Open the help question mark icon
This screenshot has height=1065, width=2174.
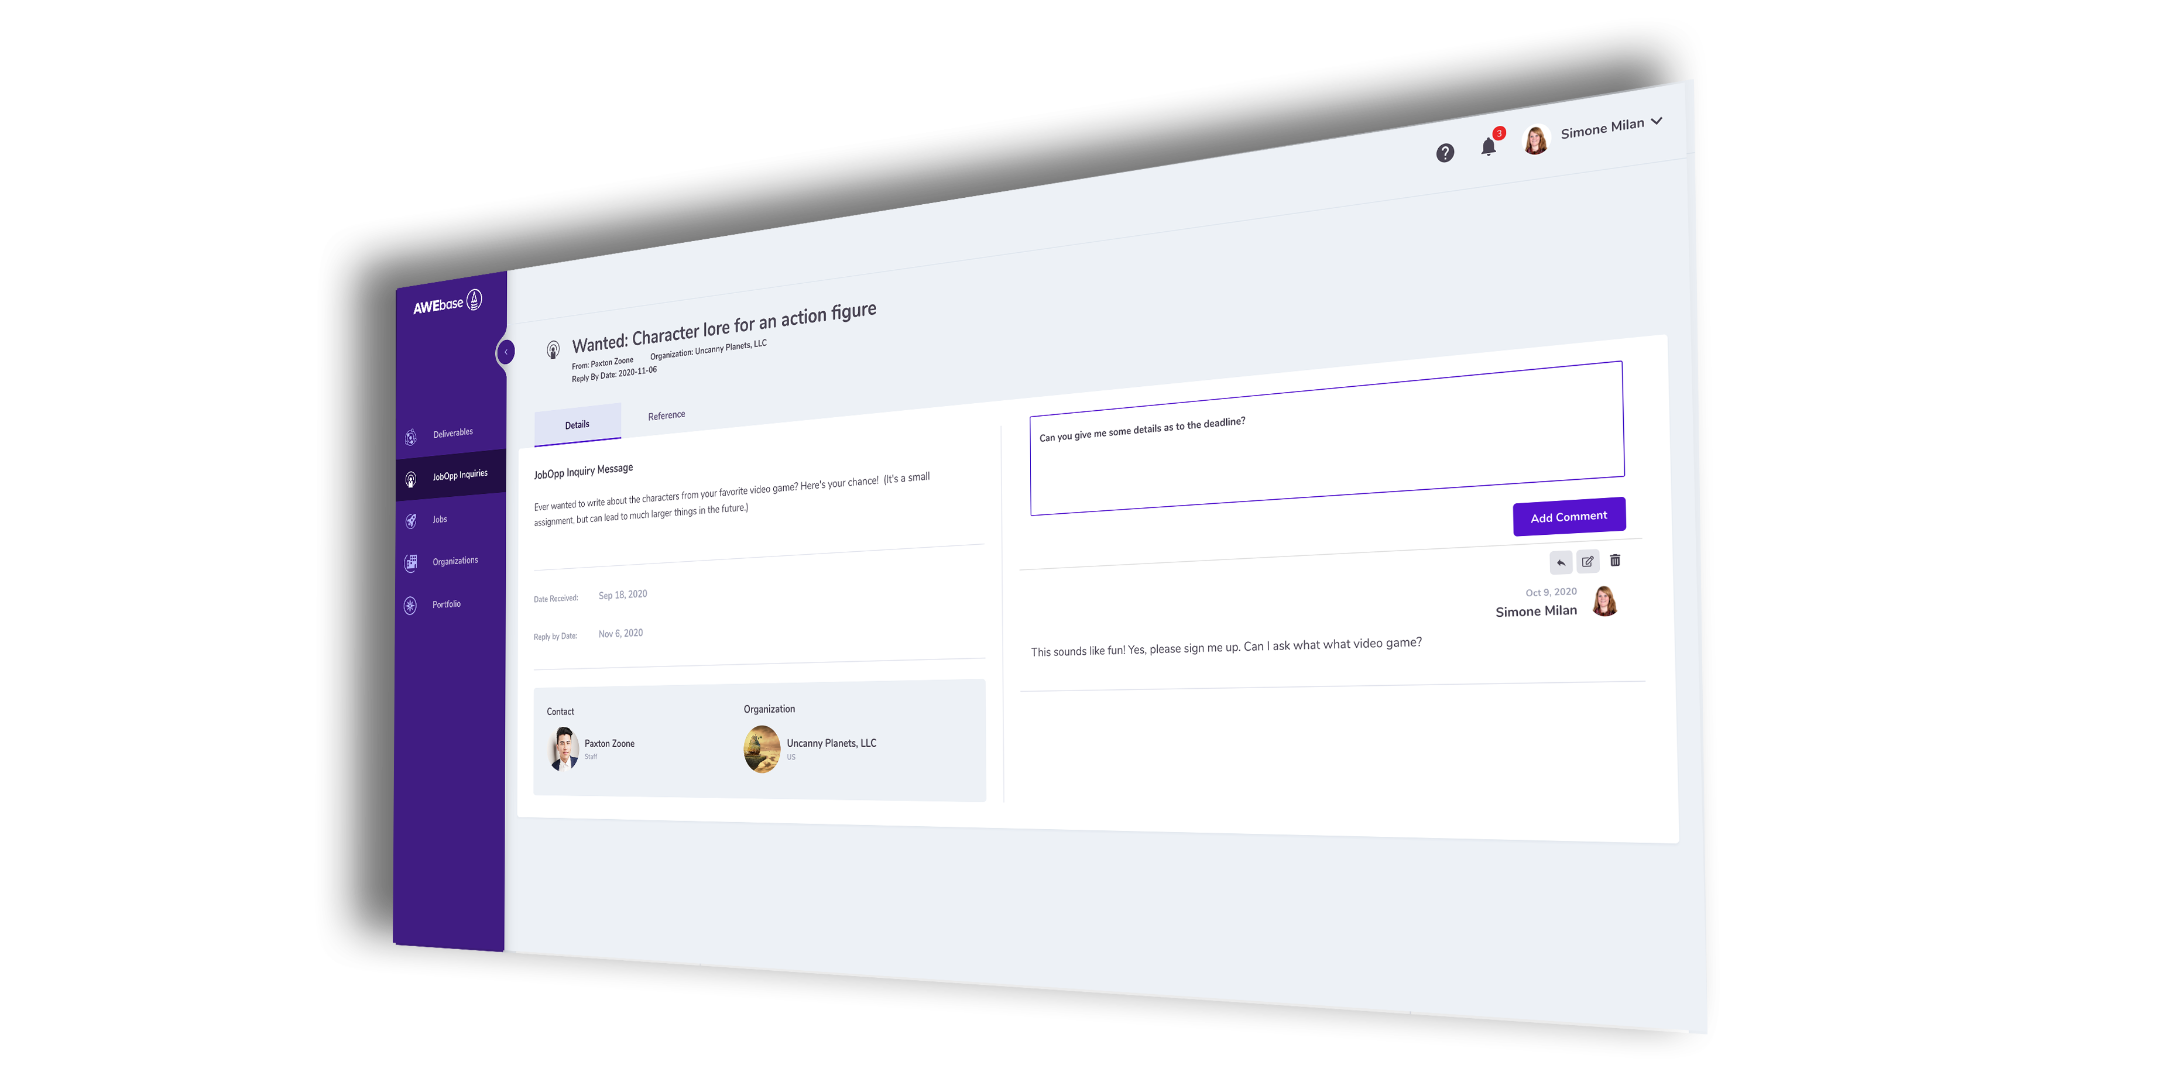pyautogui.click(x=1445, y=153)
